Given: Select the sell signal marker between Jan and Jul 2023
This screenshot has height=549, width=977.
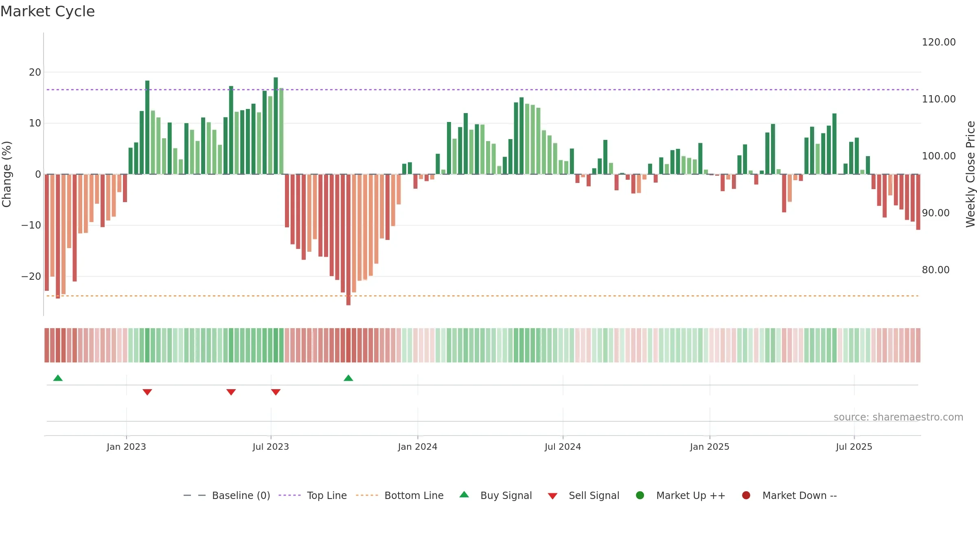Looking at the screenshot, I should point(231,392).
